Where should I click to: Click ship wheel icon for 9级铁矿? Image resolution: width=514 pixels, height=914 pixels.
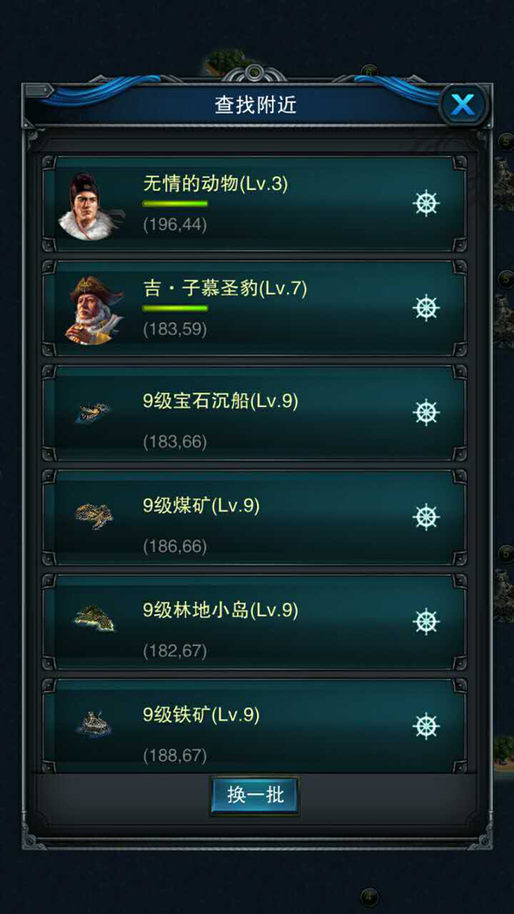426,726
